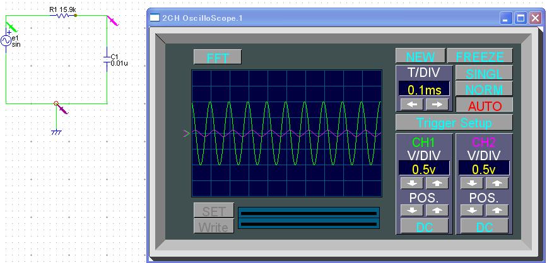Click CH2 V/DIV 0.5v value field
The height and width of the screenshot is (263, 547).
point(484,168)
